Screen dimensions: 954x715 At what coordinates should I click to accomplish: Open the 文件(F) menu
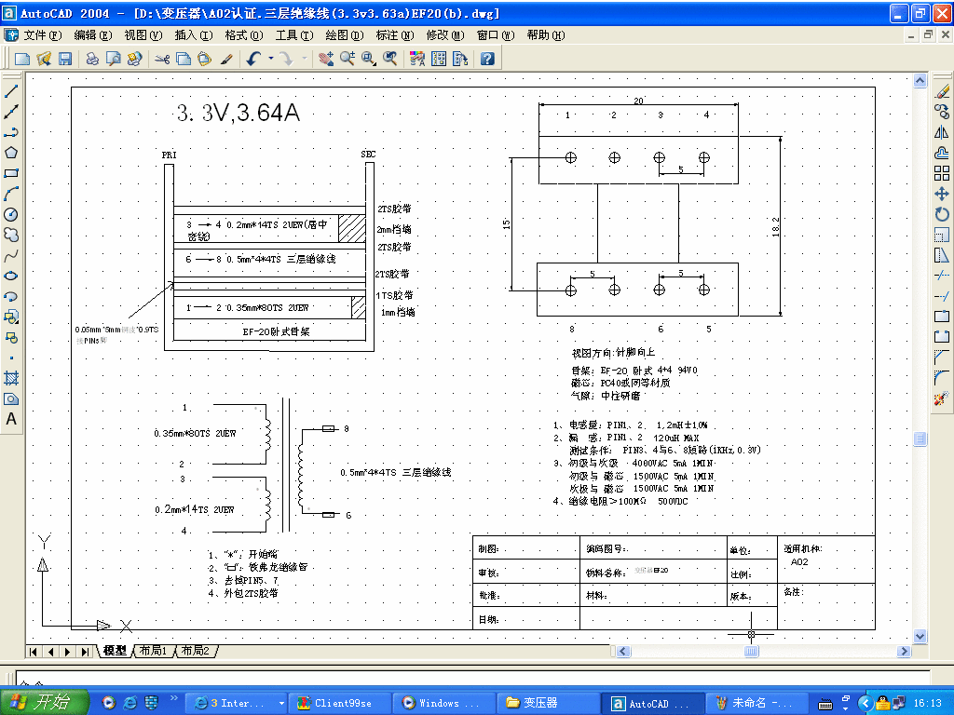click(43, 35)
